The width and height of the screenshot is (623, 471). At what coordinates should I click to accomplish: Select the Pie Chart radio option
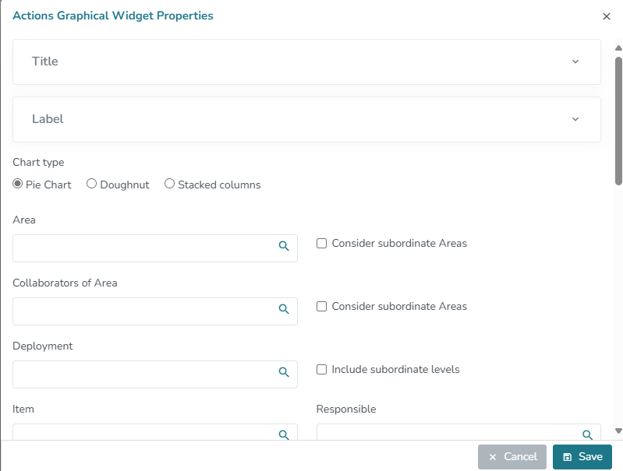click(18, 185)
